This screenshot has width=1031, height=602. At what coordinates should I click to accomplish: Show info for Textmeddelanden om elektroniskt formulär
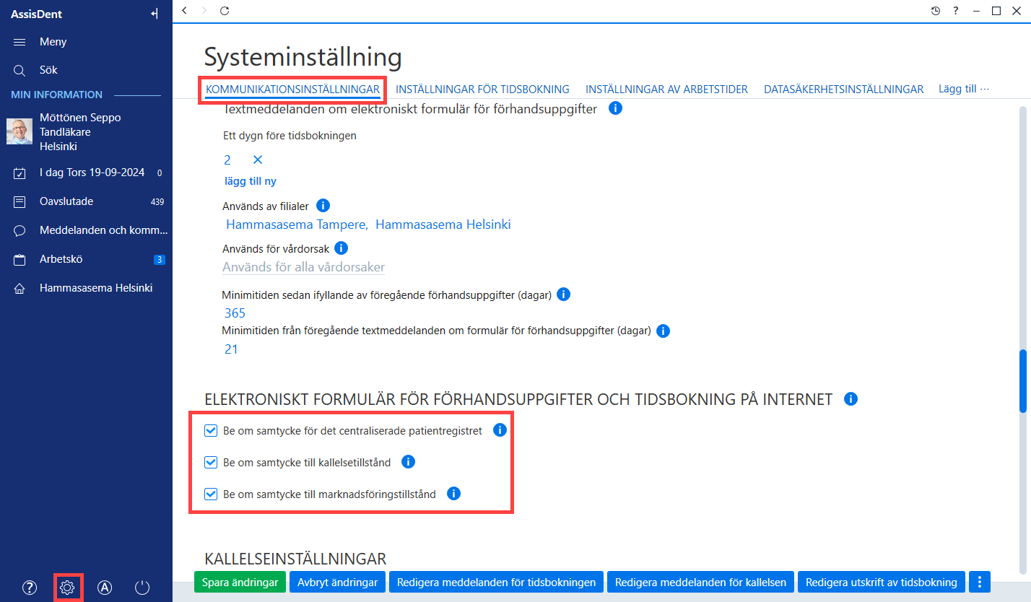coord(615,108)
